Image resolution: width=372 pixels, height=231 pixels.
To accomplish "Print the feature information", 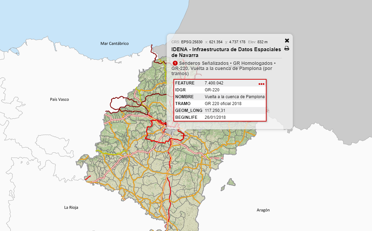I will point(287,48).
